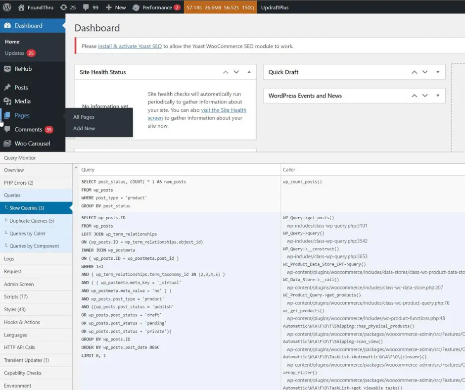Open Logs panel
The height and width of the screenshot is (390, 465).
click(x=36, y=259)
